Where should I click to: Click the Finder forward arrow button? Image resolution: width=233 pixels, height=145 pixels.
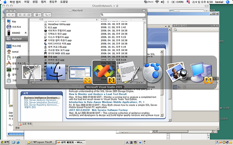click(x=13, y=15)
